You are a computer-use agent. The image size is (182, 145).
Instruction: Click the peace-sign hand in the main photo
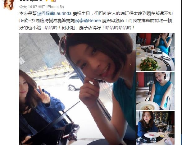[x=43, y=95]
